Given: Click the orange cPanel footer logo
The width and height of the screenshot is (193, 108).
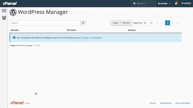Looking at the screenshot, I should pyautogui.click(x=17, y=103).
